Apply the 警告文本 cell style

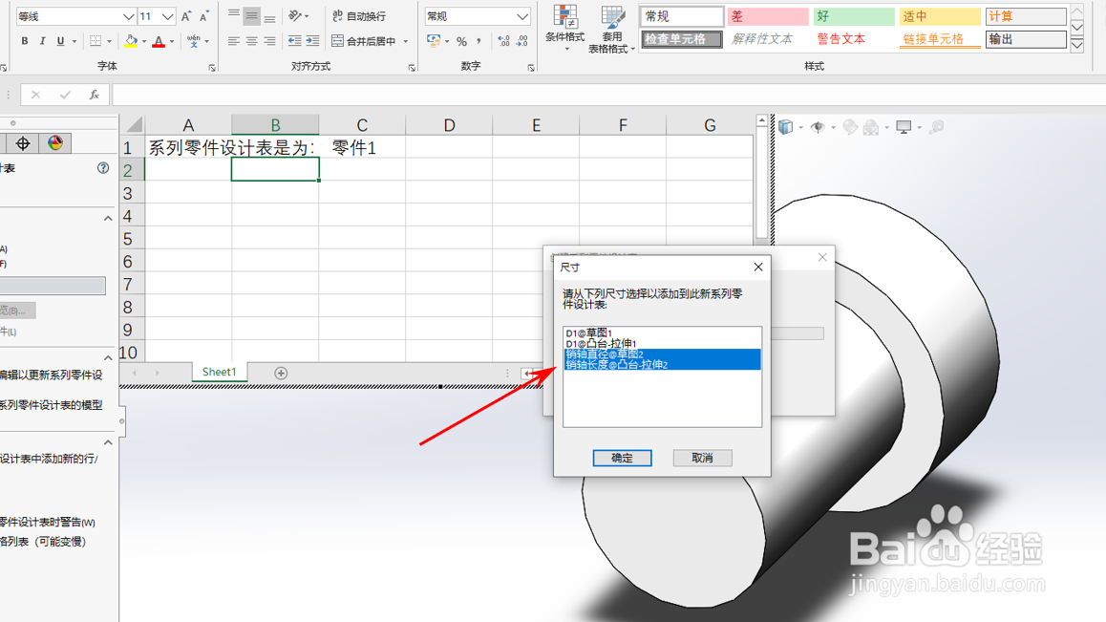854,39
